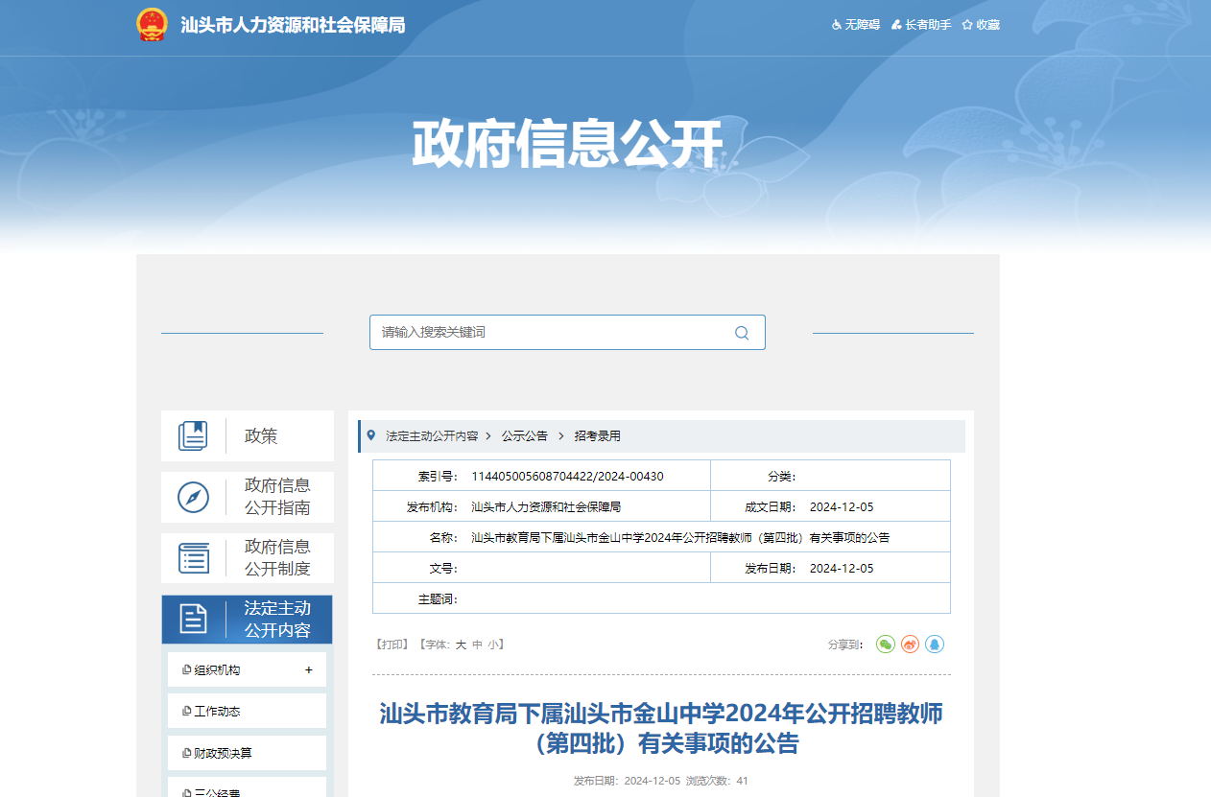
Task: Share via the QQ icon
Action: pyautogui.click(x=935, y=645)
